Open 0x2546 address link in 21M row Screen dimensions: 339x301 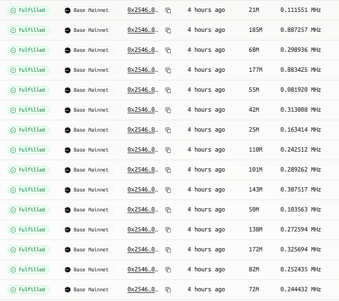(143, 10)
